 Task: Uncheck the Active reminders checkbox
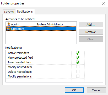point(78,53)
